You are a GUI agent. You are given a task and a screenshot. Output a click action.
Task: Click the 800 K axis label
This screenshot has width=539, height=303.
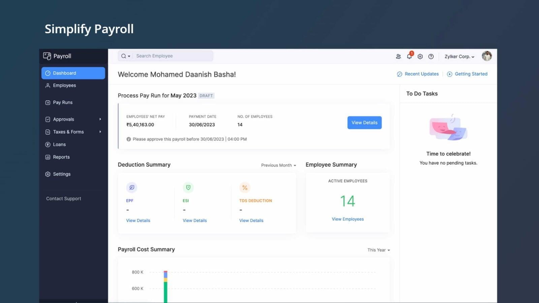pyautogui.click(x=137, y=272)
